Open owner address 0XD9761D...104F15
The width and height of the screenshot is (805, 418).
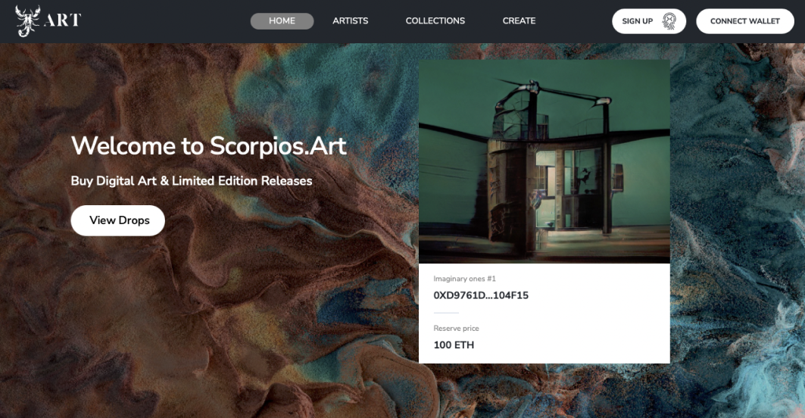coord(481,295)
